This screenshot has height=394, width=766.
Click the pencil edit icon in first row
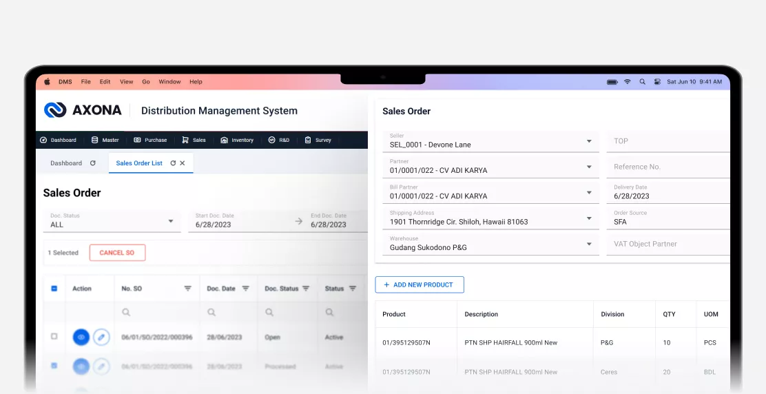click(x=101, y=338)
